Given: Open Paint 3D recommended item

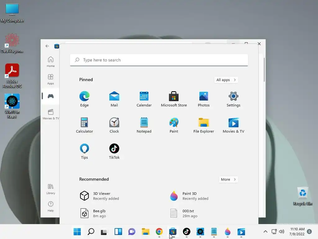Looking at the screenshot, I should (189, 196).
